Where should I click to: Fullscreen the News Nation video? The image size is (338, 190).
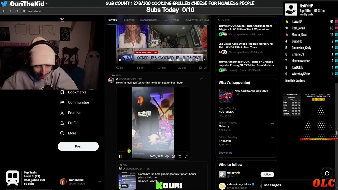[x=203, y=60]
